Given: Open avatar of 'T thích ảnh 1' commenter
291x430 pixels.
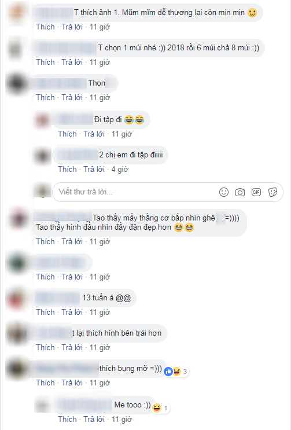Looking at the screenshot, I should point(17,13).
